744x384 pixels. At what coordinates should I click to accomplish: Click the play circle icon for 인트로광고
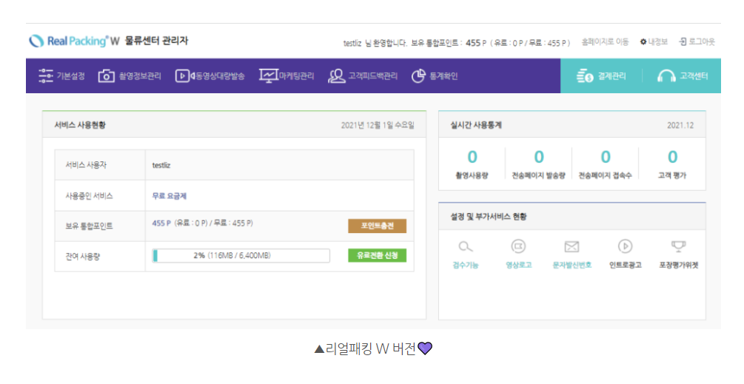(x=626, y=246)
